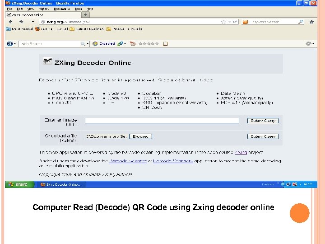
Task: Open the Bookmarks menu
Action: click(x=62, y=9)
